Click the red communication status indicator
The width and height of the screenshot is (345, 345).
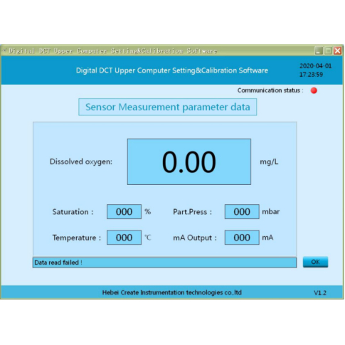[x=314, y=90]
